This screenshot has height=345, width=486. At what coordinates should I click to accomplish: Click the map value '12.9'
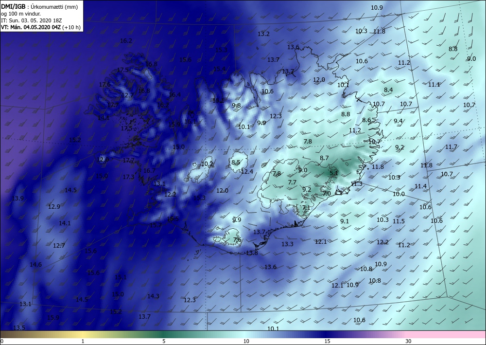[x=54, y=207]
